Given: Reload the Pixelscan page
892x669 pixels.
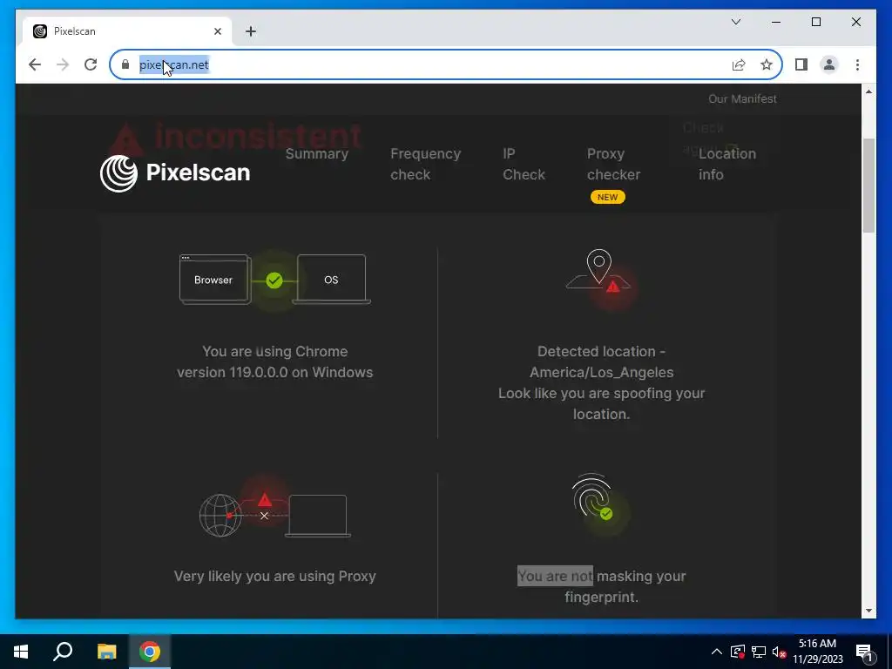Looking at the screenshot, I should point(91,64).
